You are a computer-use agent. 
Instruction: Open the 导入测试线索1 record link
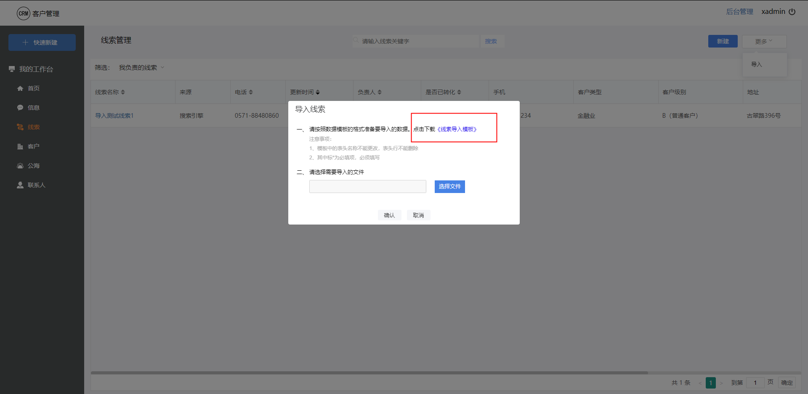pyautogui.click(x=114, y=116)
